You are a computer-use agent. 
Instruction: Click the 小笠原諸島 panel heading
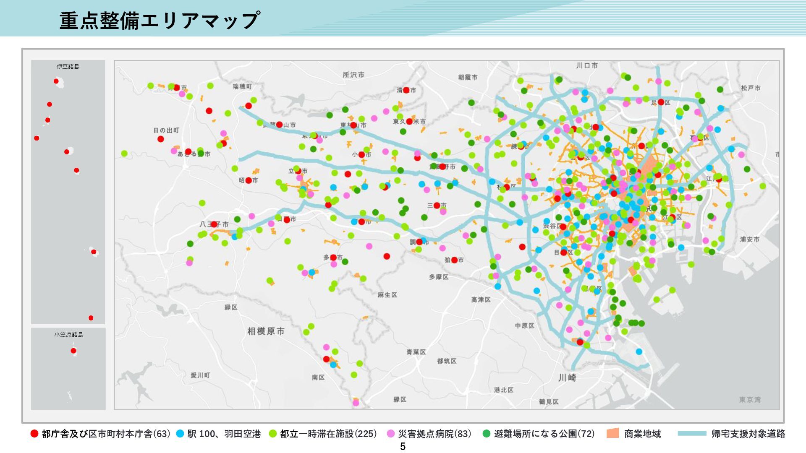click(68, 334)
